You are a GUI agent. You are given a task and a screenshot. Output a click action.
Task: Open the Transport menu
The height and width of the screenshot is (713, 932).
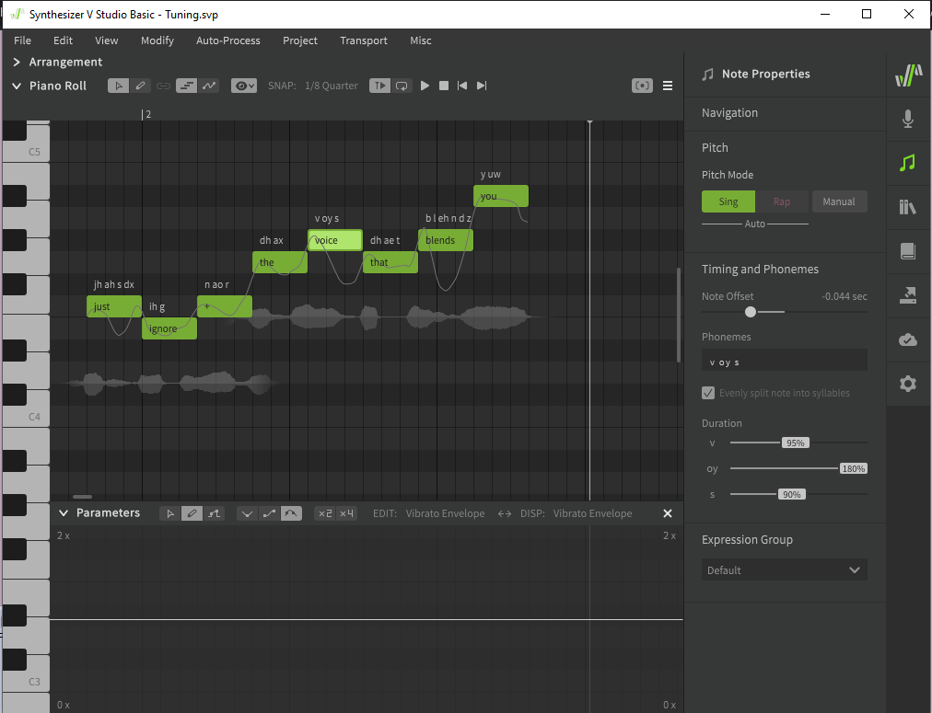364,40
